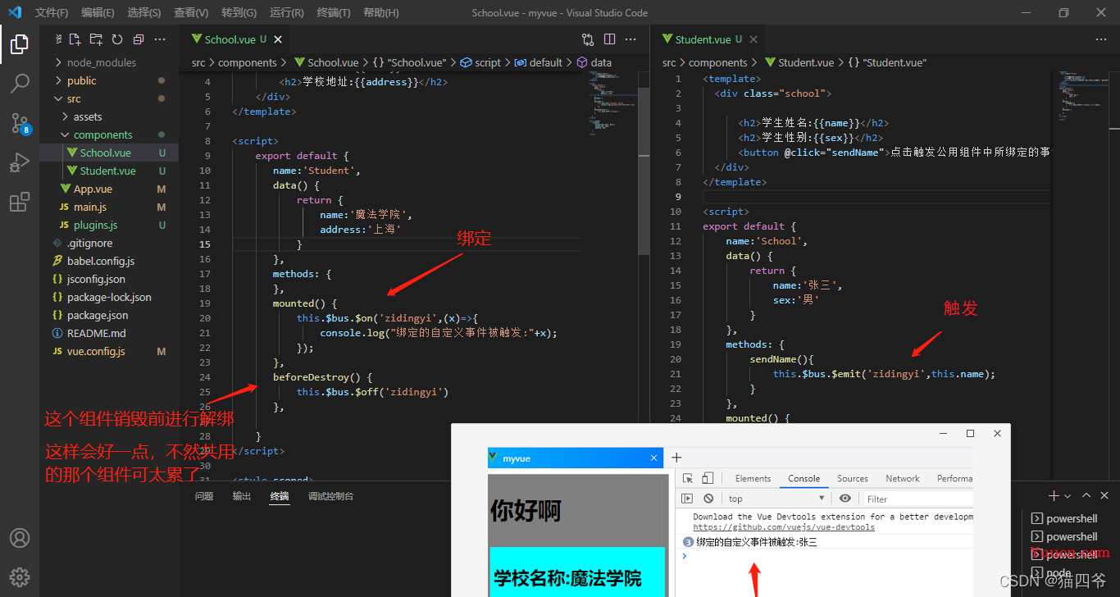Toggle the device toolbar in DevTools
Viewport: 1120px width, 597px height.
tap(708, 478)
